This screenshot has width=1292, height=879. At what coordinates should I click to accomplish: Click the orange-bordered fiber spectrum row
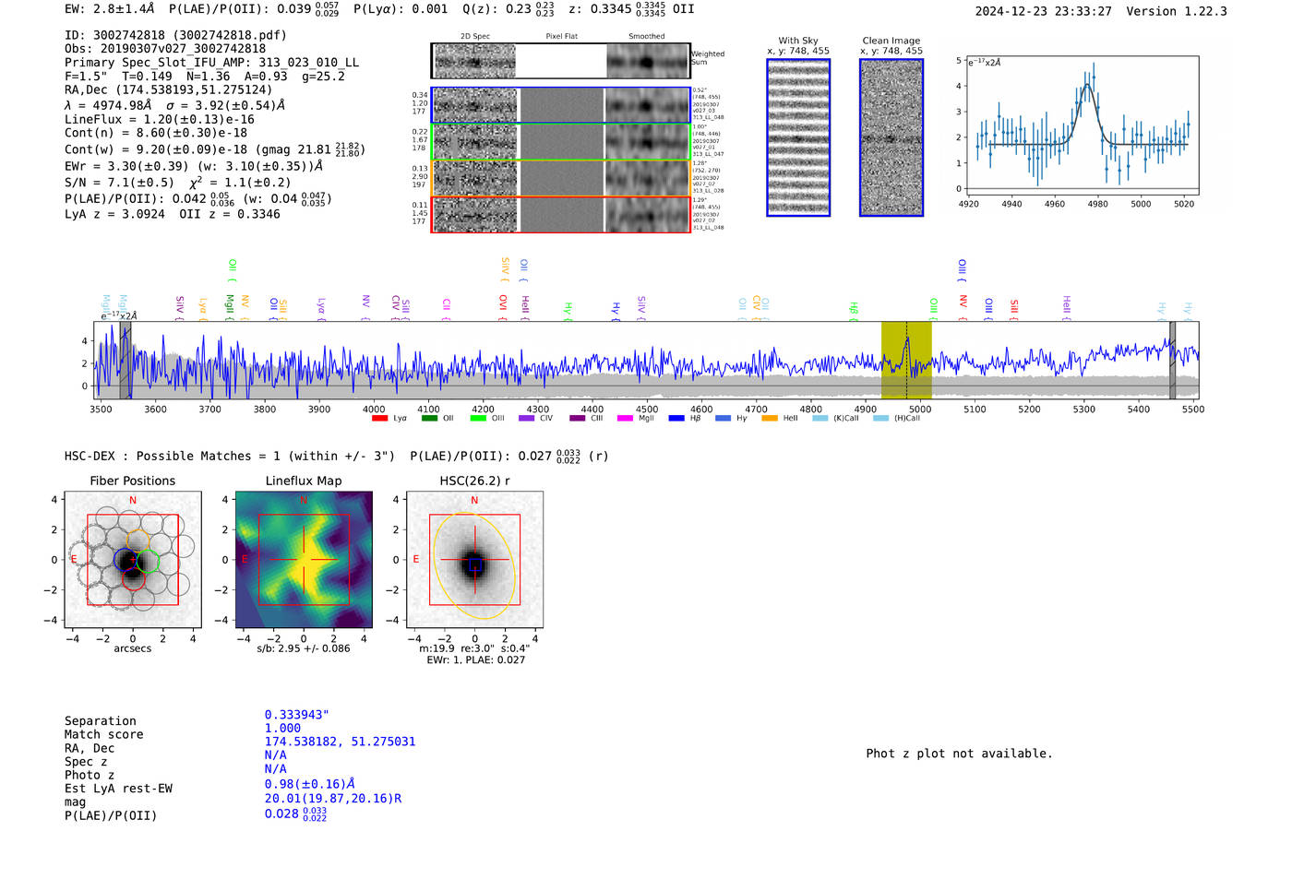coord(560,178)
